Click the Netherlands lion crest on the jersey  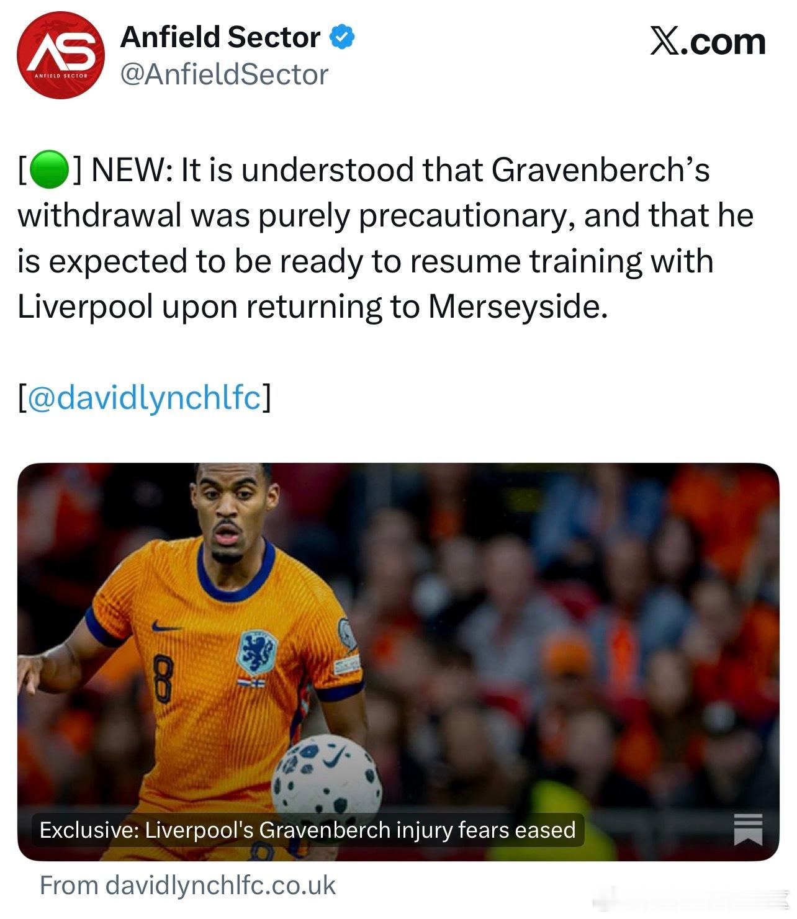[x=256, y=652]
